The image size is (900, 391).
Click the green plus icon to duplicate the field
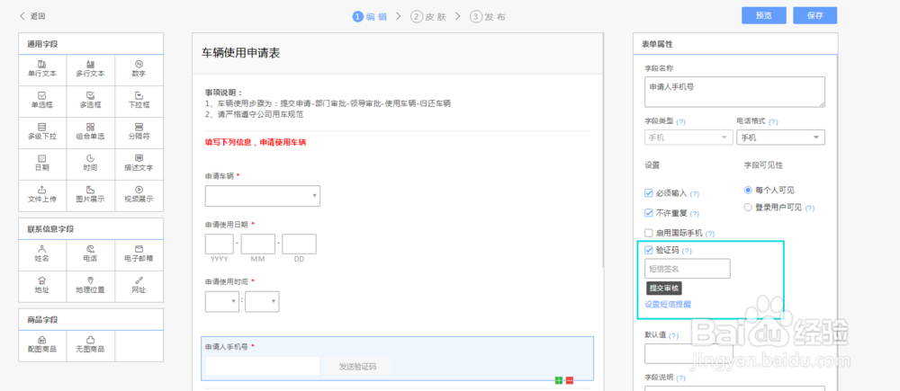click(559, 380)
